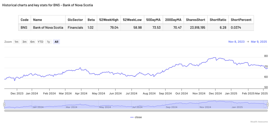This screenshot has height=126, width=273.
Task: Switch chart to YTD range
Action: [x=41, y=42]
